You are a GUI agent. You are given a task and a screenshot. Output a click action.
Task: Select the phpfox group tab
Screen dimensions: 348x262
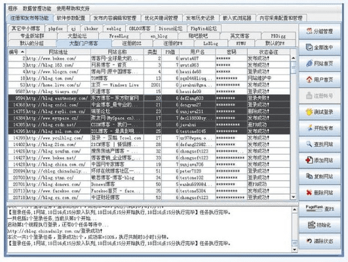tap(56, 29)
